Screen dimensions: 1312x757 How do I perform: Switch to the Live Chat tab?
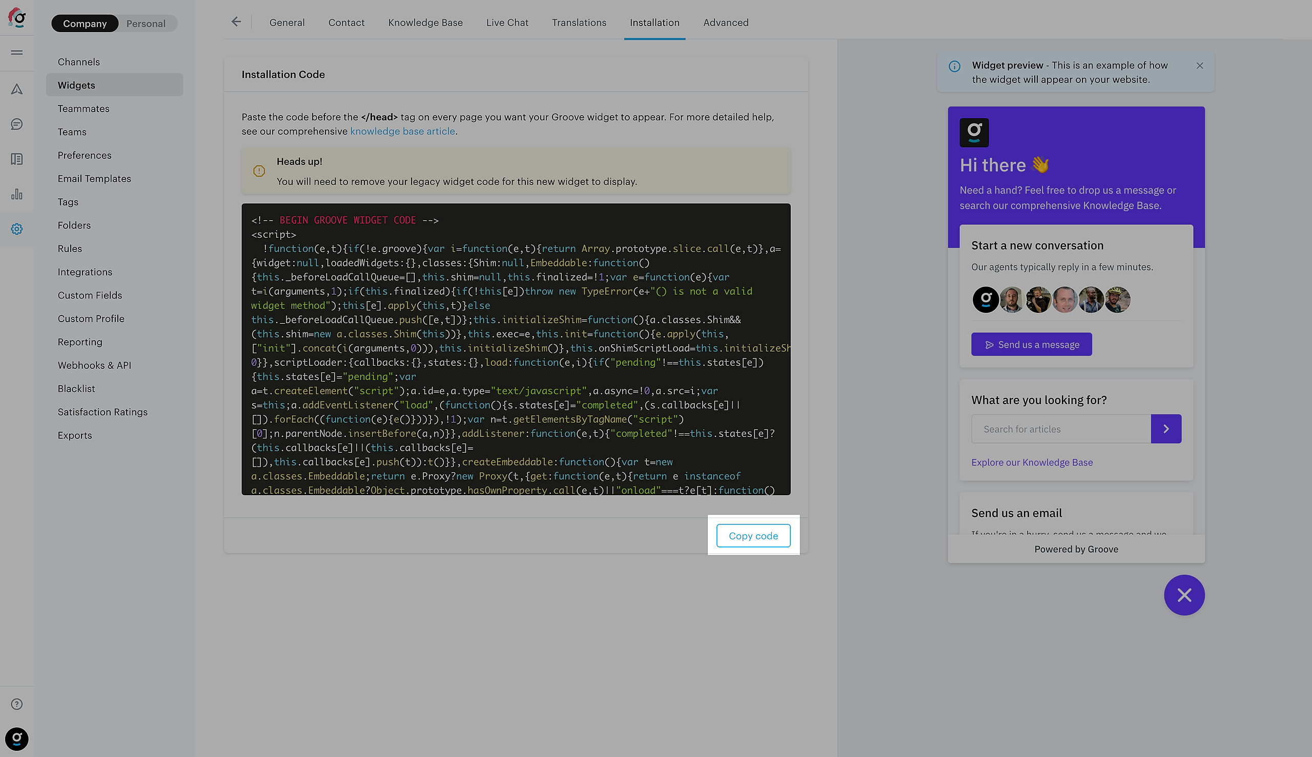click(507, 23)
